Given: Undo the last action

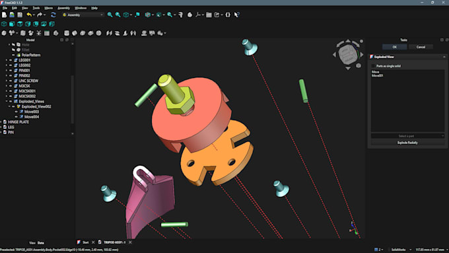Looking at the screenshot, I should pos(29,15).
